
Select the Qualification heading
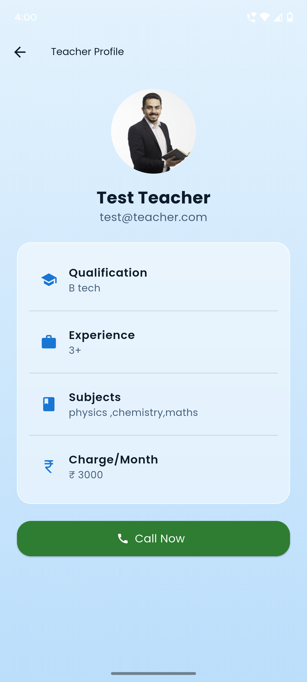108,273
